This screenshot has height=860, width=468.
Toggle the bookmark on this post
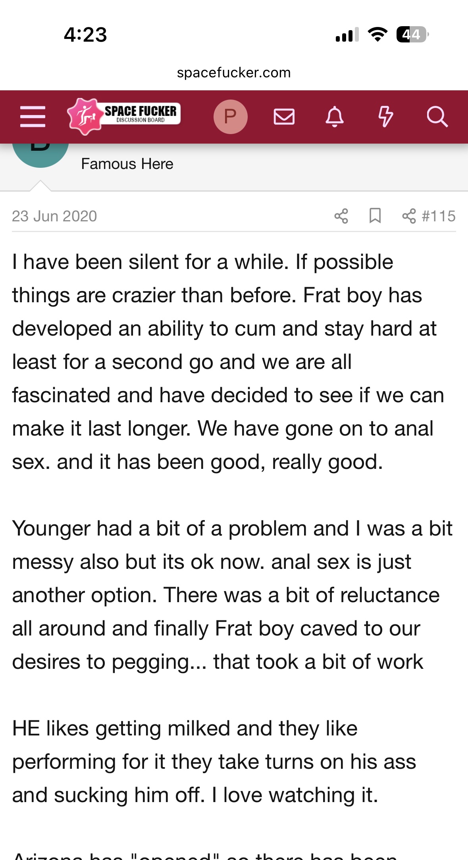pyautogui.click(x=375, y=216)
